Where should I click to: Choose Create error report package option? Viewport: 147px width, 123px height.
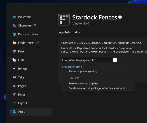(x=98, y=88)
